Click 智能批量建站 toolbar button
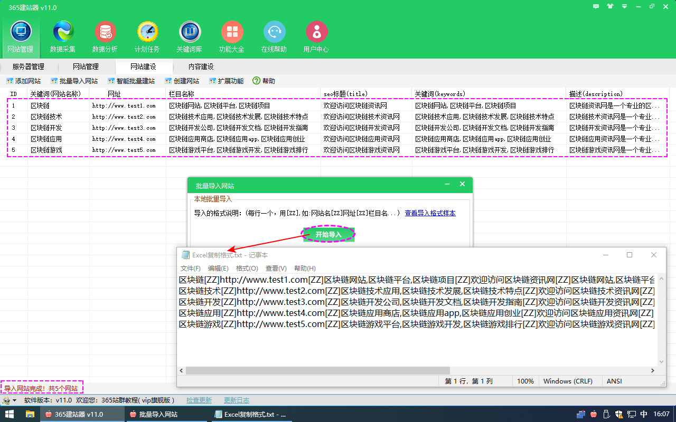This screenshot has width=676, height=422. (131, 81)
